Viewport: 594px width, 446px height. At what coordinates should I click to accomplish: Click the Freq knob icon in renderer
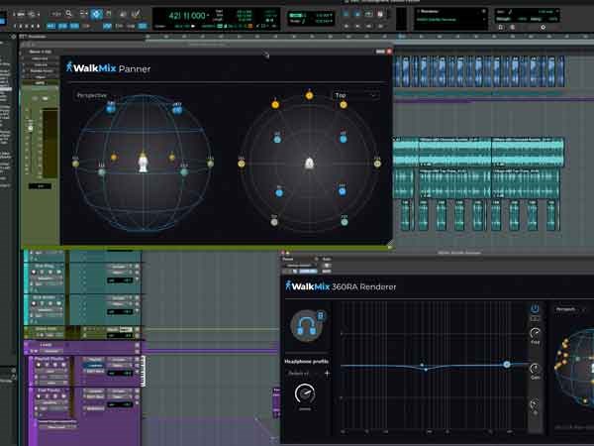(x=535, y=334)
